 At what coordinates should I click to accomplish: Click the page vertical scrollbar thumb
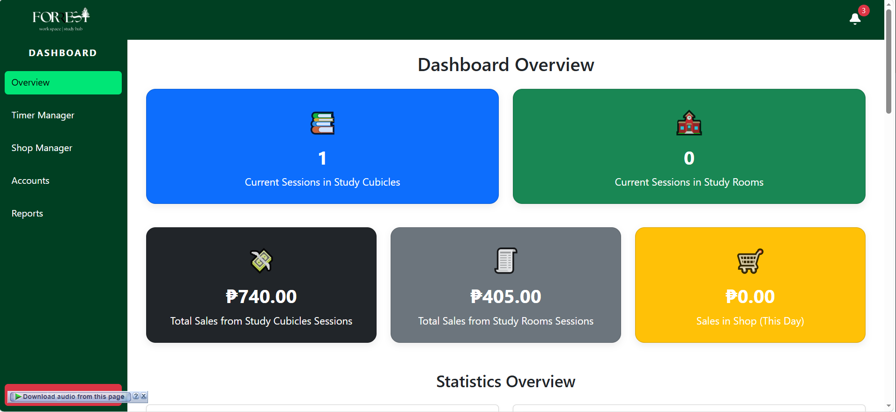tap(889, 61)
